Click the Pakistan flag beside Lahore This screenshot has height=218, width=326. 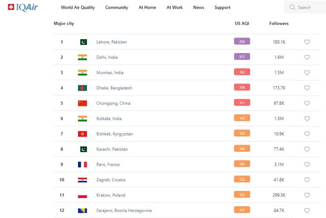[x=82, y=42]
